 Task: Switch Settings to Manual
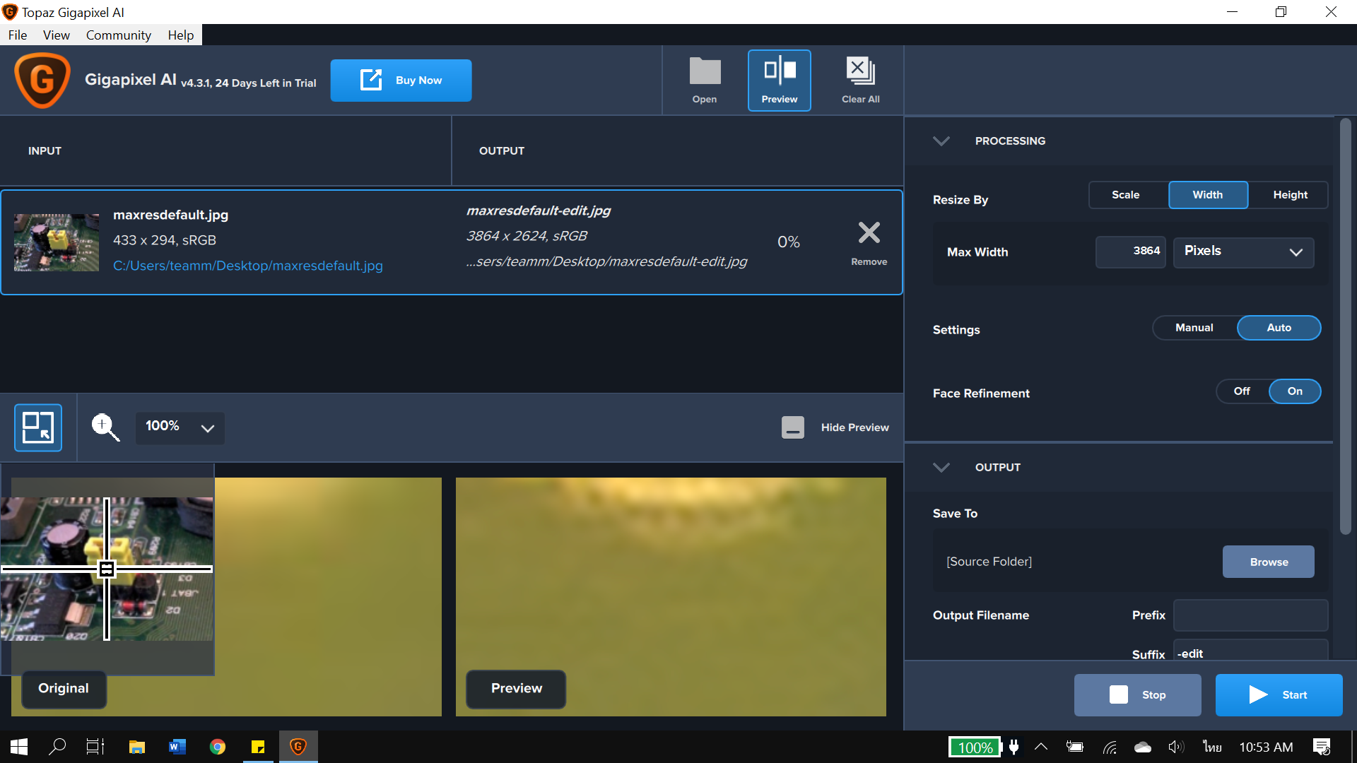(x=1194, y=328)
